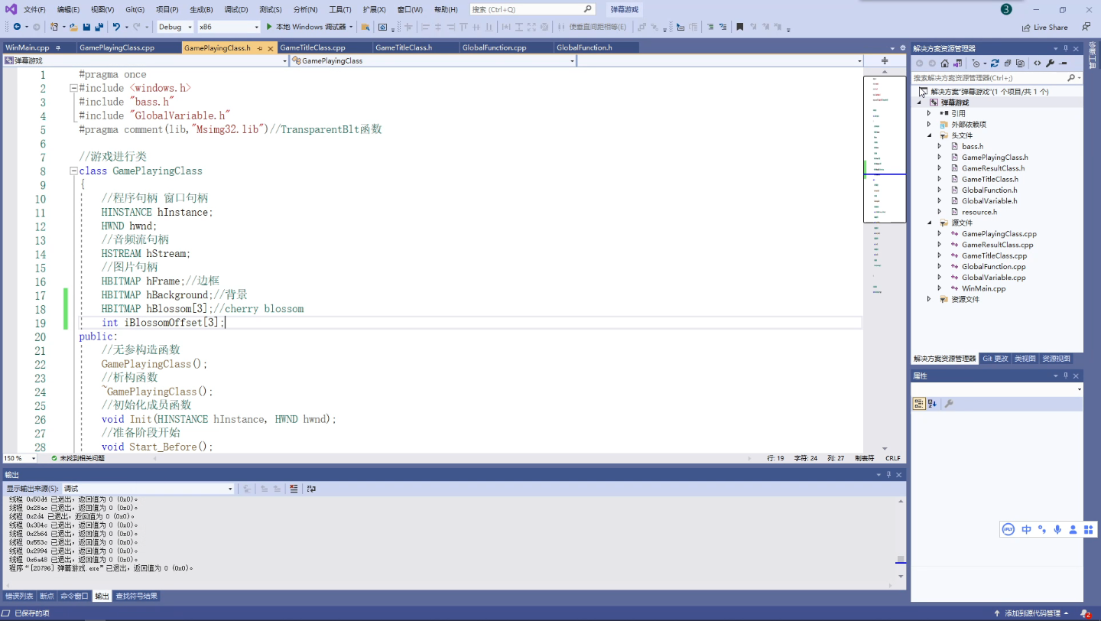This screenshot has width=1101, height=621.
Task: Click the feedback icon beside Live Share
Action: (x=1086, y=27)
